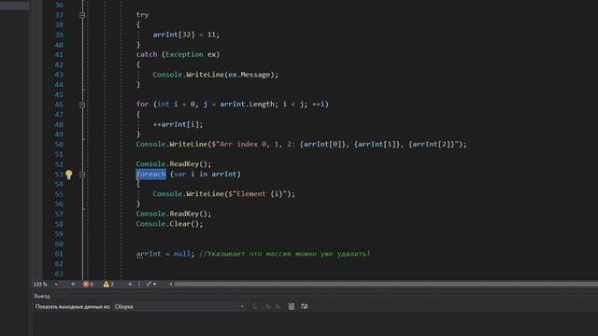Viewport: 598px width, 336px height.
Task: Open the errors indicator showing 0 errors
Action: (89, 284)
